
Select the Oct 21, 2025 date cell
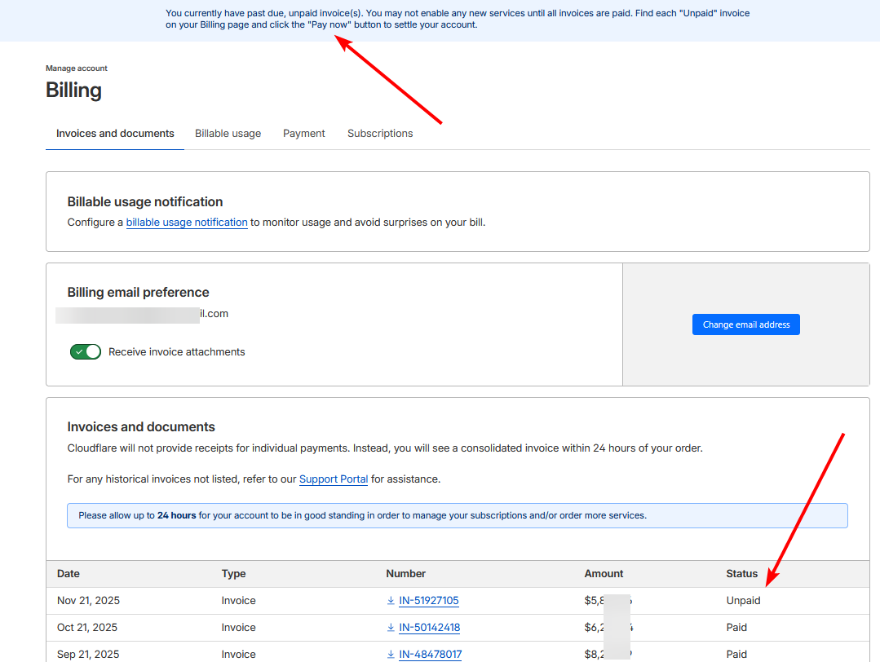tap(87, 627)
